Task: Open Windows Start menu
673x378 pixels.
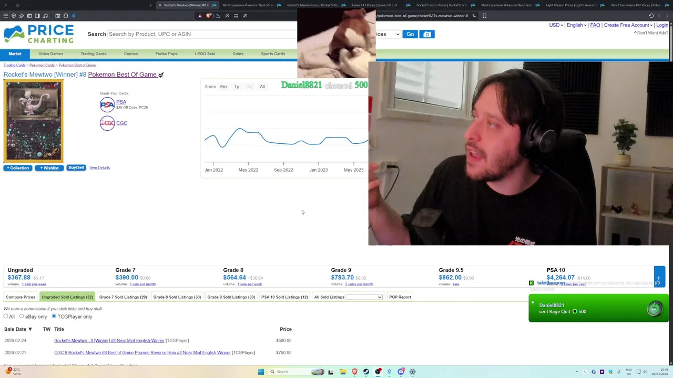Action: 261,372
